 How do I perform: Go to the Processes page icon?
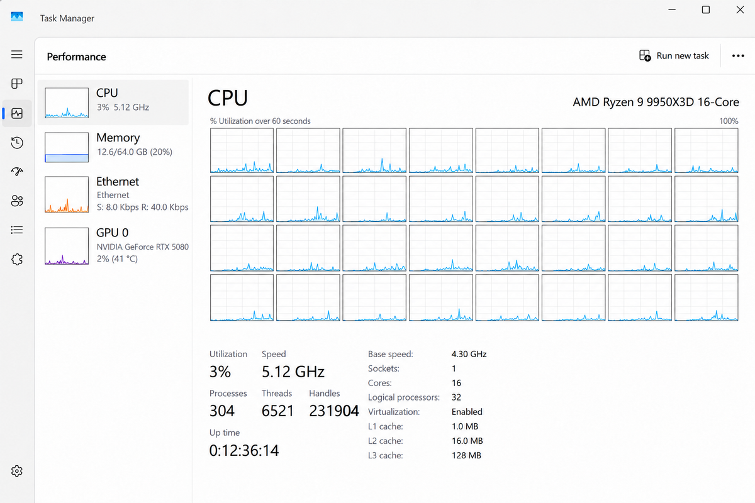point(17,84)
